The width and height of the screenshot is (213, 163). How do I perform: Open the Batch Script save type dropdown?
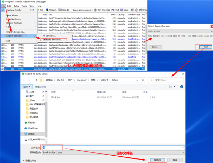click(x=113, y=152)
